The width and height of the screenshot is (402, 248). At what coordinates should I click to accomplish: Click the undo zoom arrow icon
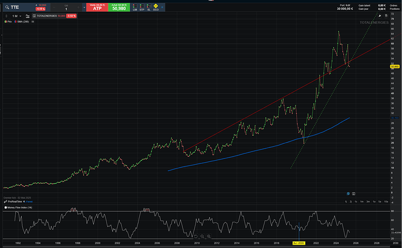point(196,236)
